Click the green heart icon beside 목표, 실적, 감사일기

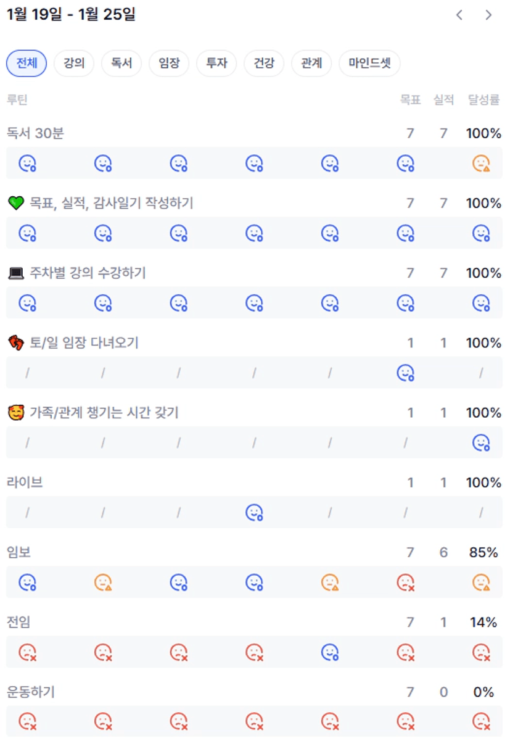[15, 203]
